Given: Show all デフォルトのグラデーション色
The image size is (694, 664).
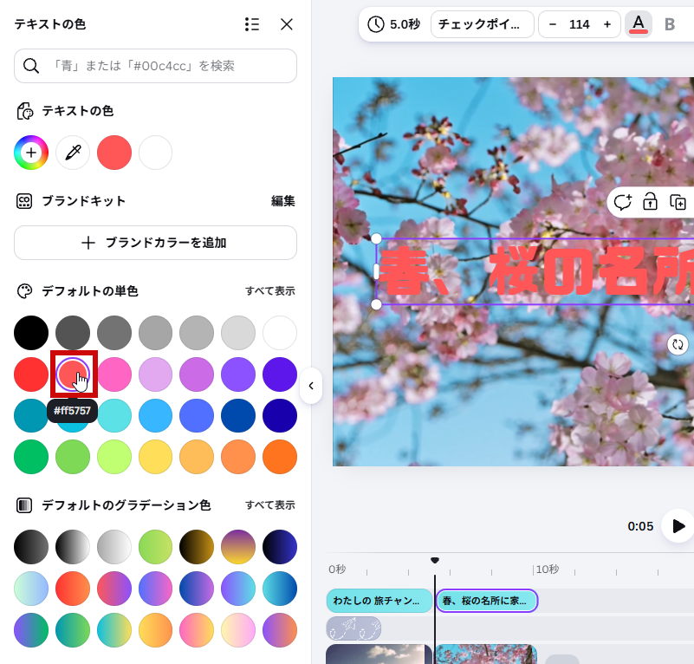Looking at the screenshot, I should (270, 505).
